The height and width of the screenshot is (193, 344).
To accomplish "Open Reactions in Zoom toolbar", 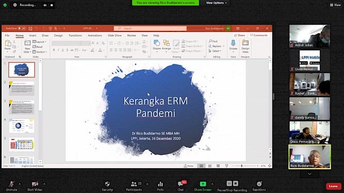I will tap(259, 186).
